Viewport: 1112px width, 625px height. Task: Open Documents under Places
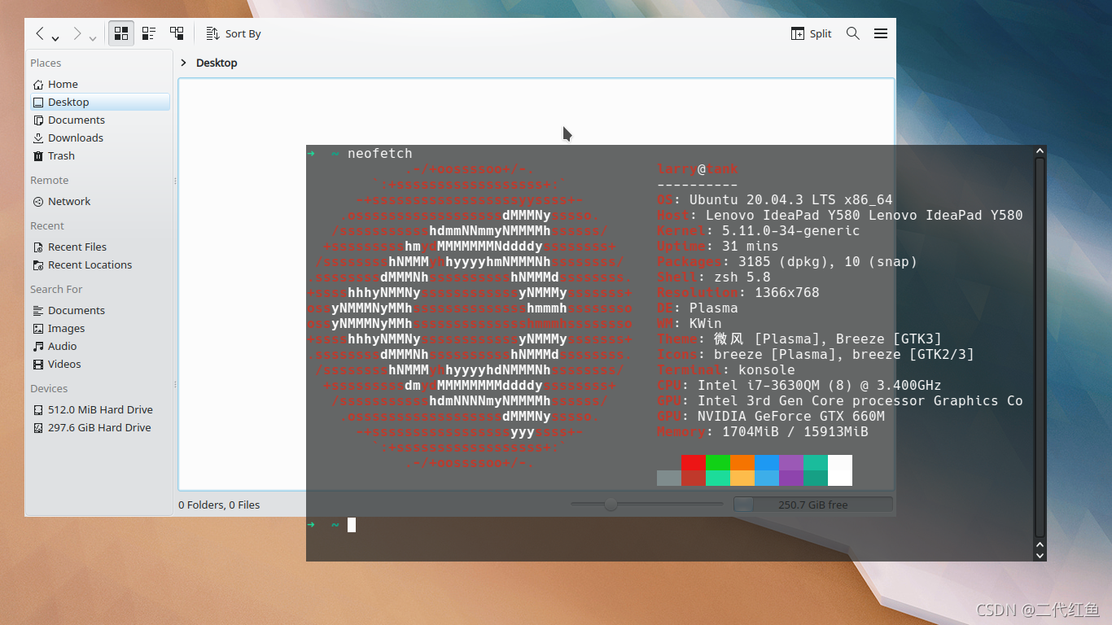[x=100, y=120]
